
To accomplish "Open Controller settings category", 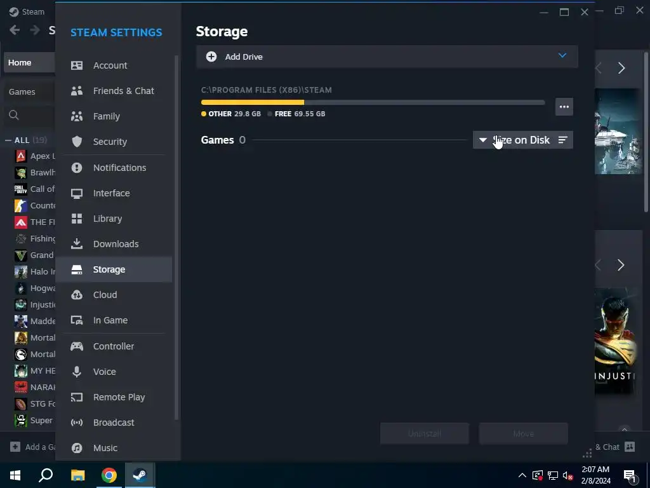I will (x=114, y=346).
